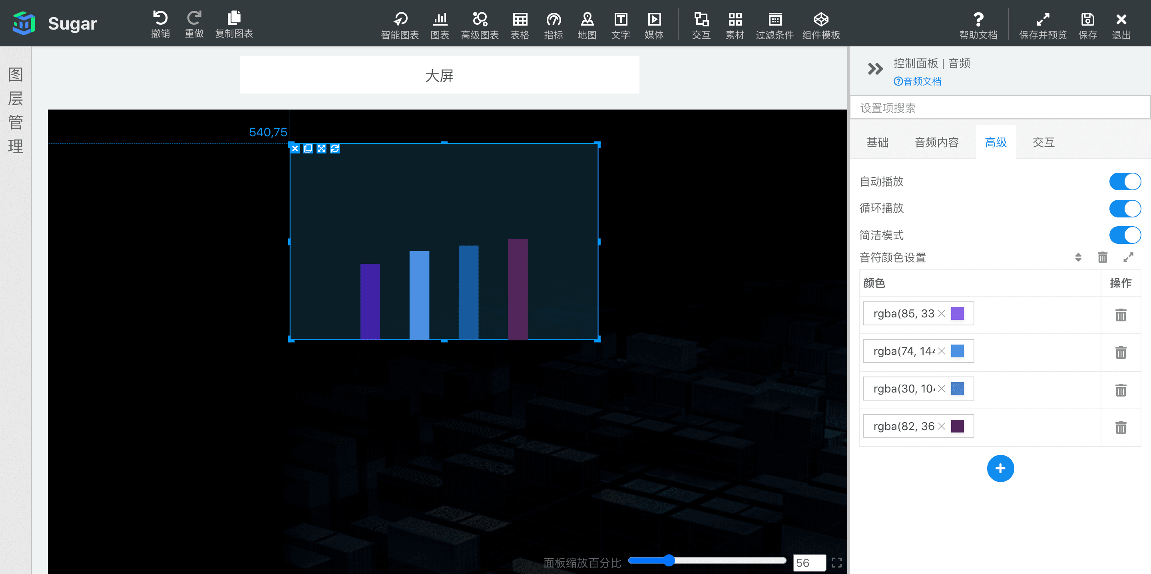
Task: Add a new color with plus button
Action: pyautogui.click(x=1000, y=468)
